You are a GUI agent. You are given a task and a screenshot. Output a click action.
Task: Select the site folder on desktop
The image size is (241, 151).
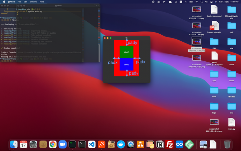point(232,43)
